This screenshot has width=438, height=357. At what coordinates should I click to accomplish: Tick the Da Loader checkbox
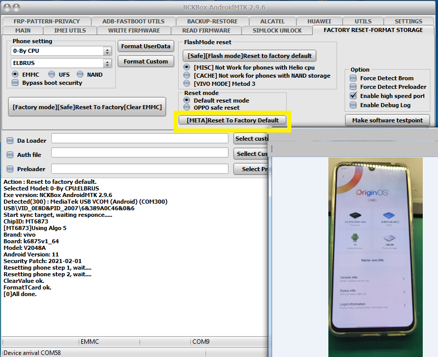pyautogui.click(x=10, y=141)
